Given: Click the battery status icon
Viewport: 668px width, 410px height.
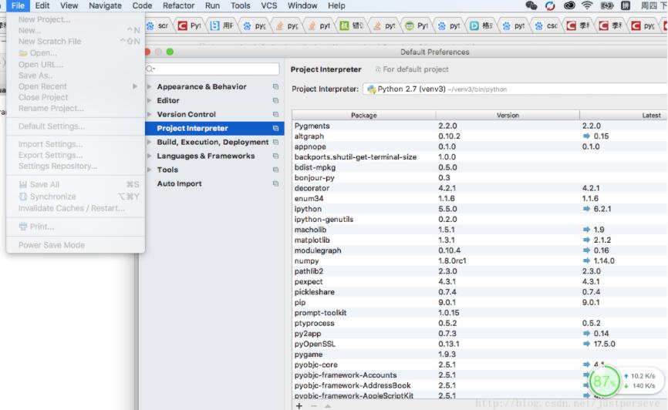Looking at the screenshot, I should (x=606, y=5).
